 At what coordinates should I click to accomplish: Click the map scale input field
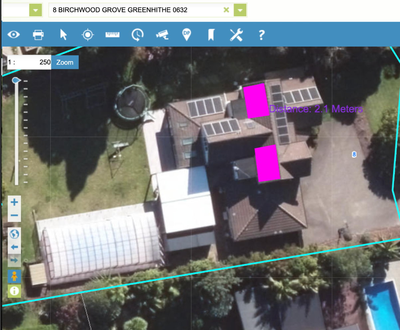29,62
